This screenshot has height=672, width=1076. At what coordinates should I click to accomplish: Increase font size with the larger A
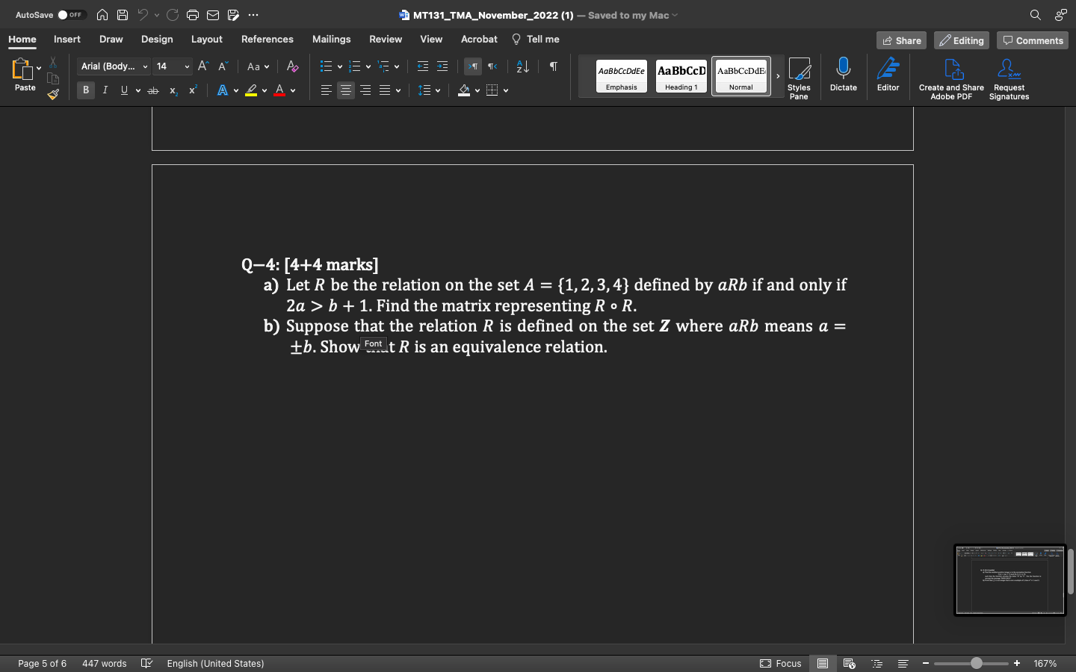coord(202,66)
